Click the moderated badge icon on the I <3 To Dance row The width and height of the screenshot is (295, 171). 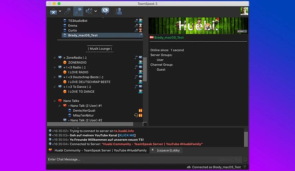(x=140, y=87)
